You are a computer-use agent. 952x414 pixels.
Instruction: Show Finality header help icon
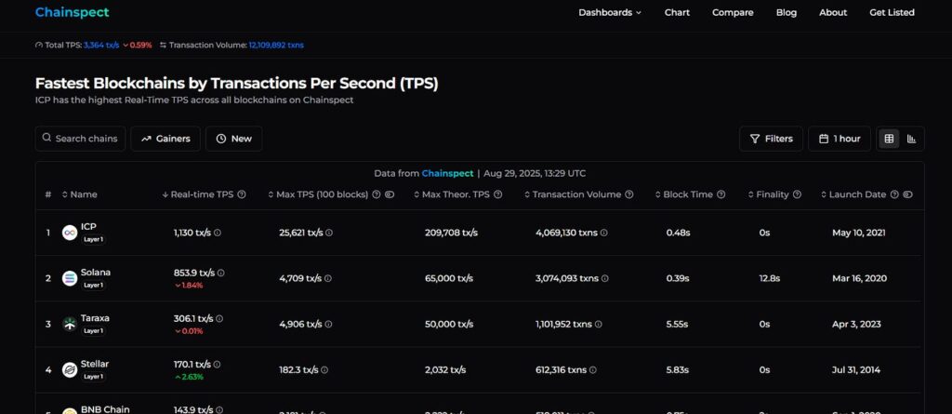pos(797,194)
